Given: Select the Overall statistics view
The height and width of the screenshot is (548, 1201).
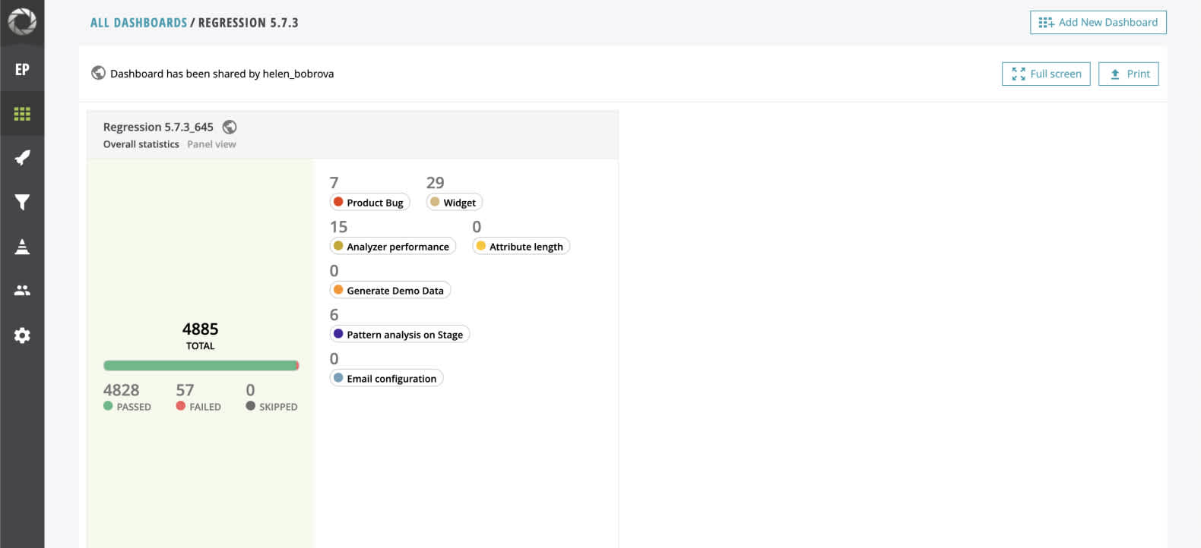Looking at the screenshot, I should click(x=140, y=143).
